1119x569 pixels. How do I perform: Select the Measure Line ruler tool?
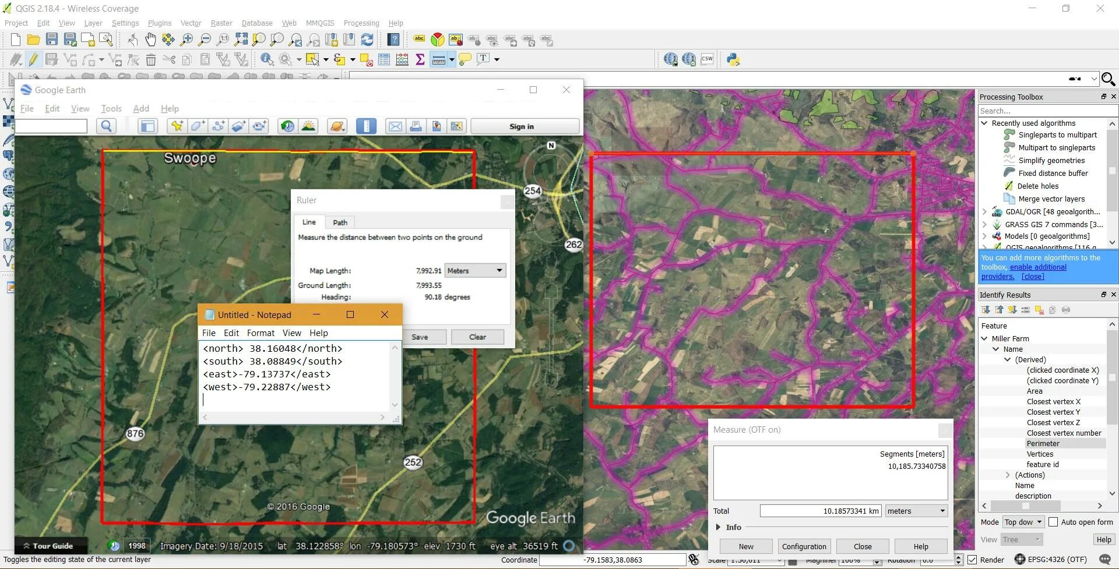point(439,59)
